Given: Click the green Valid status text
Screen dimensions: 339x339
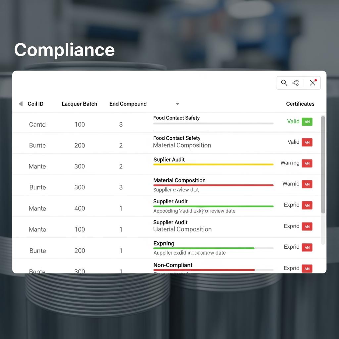Looking at the screenshot, I should point(293,121).
